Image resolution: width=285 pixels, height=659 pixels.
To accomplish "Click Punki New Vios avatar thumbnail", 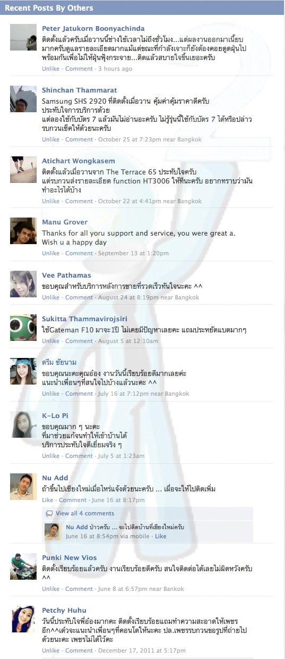I will [23, 566].
